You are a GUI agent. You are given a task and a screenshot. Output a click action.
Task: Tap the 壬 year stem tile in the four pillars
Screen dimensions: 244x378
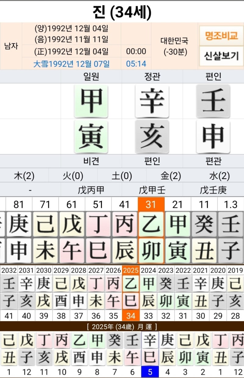213,101
